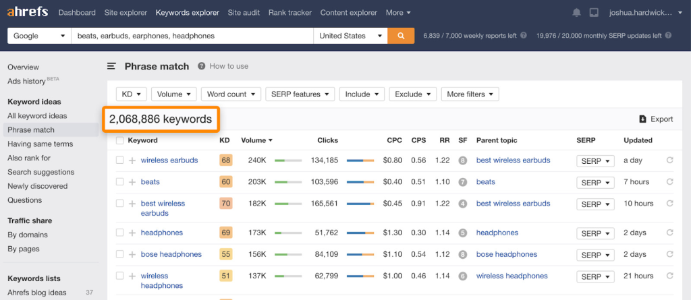Screen dimensions: 691x300
Task: Select the bose headphones row checkbox
Action: tap(119, 254)
